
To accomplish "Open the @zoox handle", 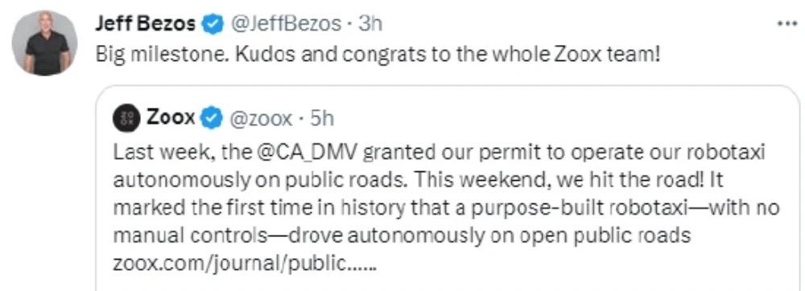I will 259,119.
